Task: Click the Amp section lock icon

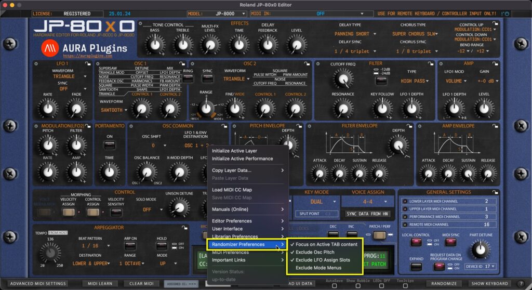Action: point(495,63)
